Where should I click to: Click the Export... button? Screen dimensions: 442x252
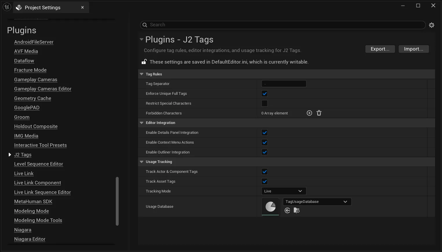tap(380, 49)
